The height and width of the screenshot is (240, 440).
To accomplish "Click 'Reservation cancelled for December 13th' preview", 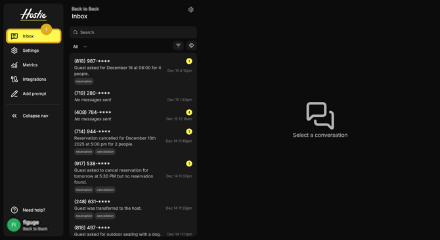I will click(115, 141).
